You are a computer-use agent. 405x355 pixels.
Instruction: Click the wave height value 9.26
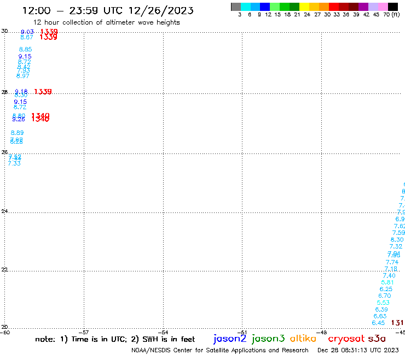(19, 119)
